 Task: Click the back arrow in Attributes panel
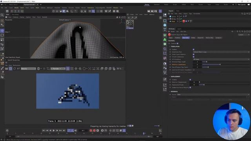[x=233, y=31]
